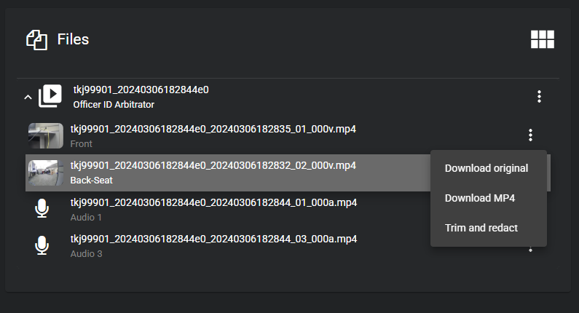Open the Audio 3 file name
The image size is (579, 313).
click(x=213, y=239)
